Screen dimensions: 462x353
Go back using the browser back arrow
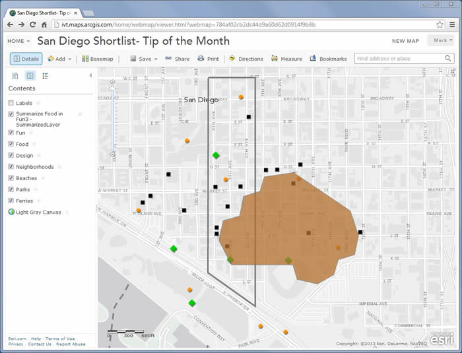pyautogui.click(x=10, y=25)
